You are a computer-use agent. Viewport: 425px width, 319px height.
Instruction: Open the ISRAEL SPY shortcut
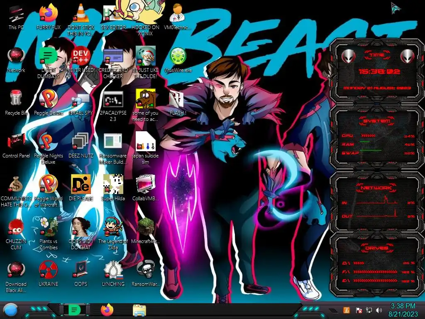pyautogui.click(x=81, y=99)
